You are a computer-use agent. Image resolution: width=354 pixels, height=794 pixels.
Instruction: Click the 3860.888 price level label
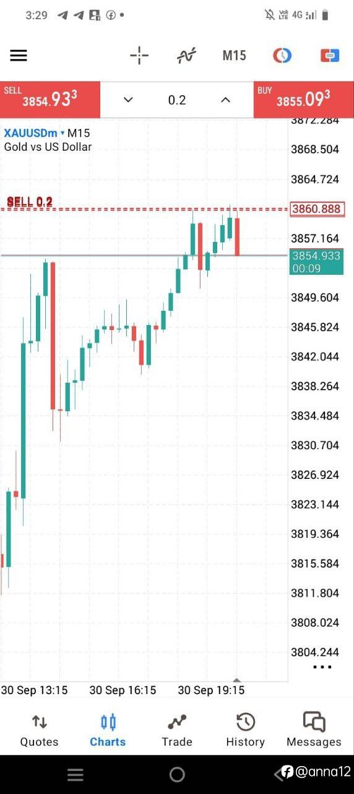[x=317, y=209]
